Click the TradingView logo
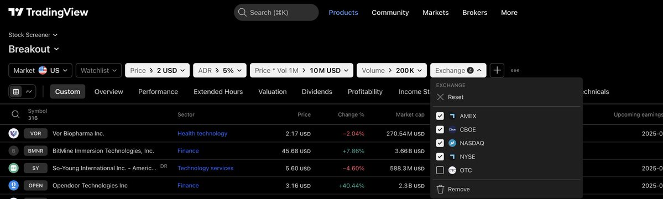The image size is (663, 199). (x=48, y=12)
